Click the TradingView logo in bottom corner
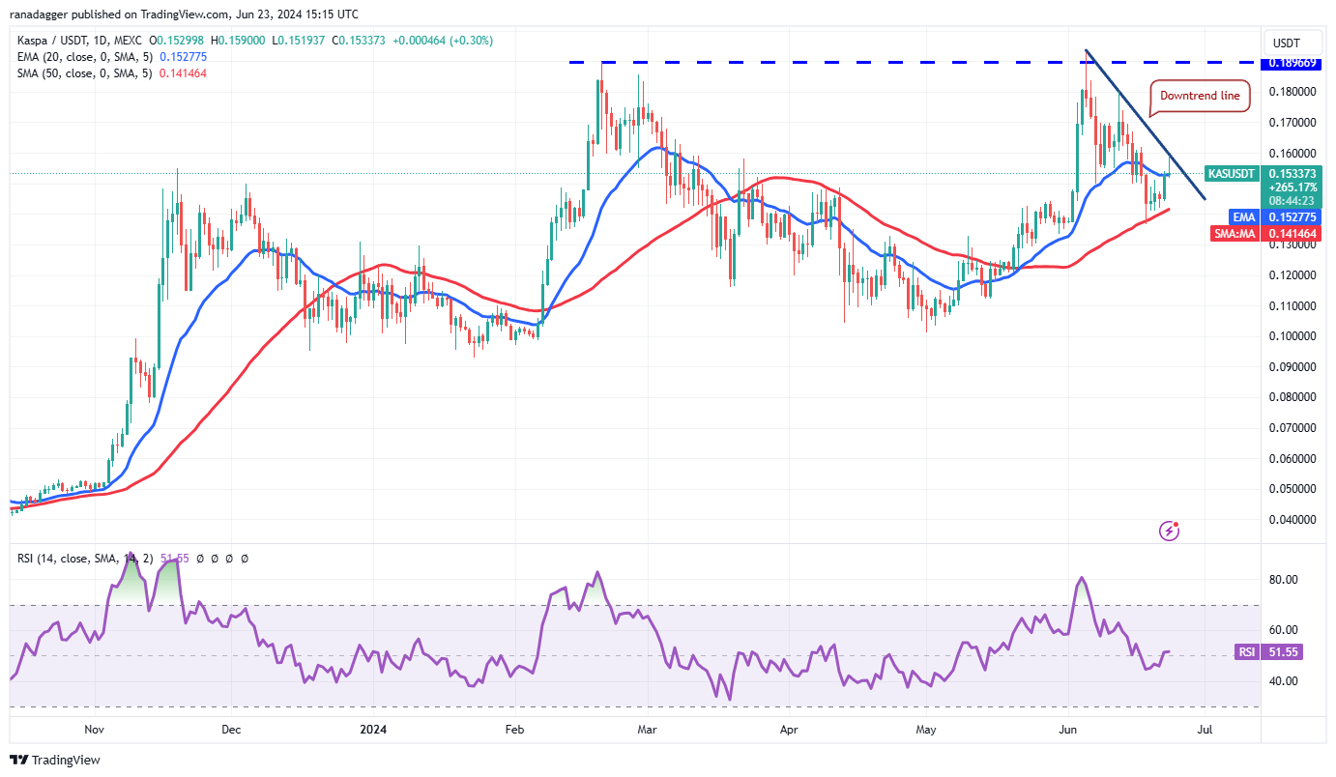This screenshot has width=1336, height=777. (x=55, y=760)
